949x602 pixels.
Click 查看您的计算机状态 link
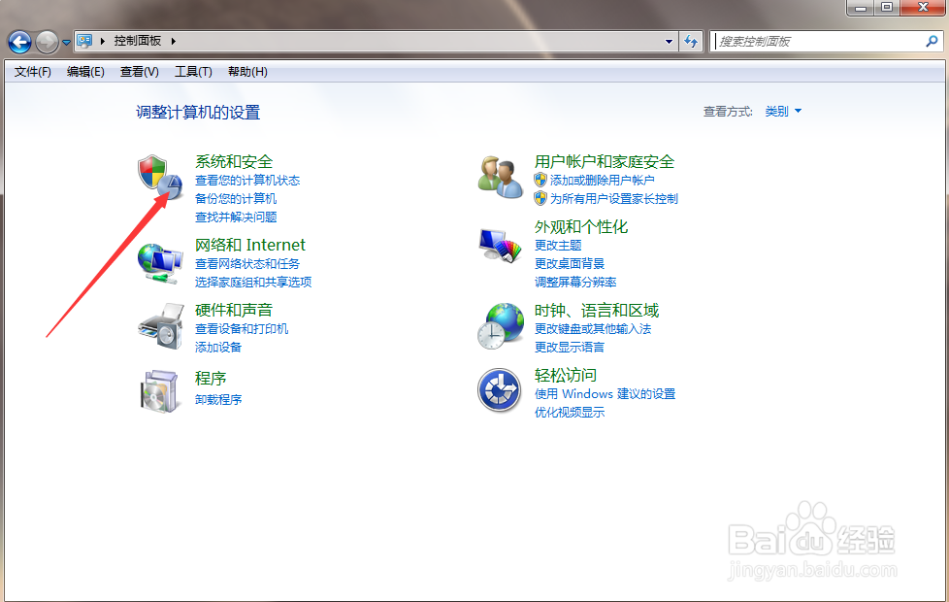point(246,180)
